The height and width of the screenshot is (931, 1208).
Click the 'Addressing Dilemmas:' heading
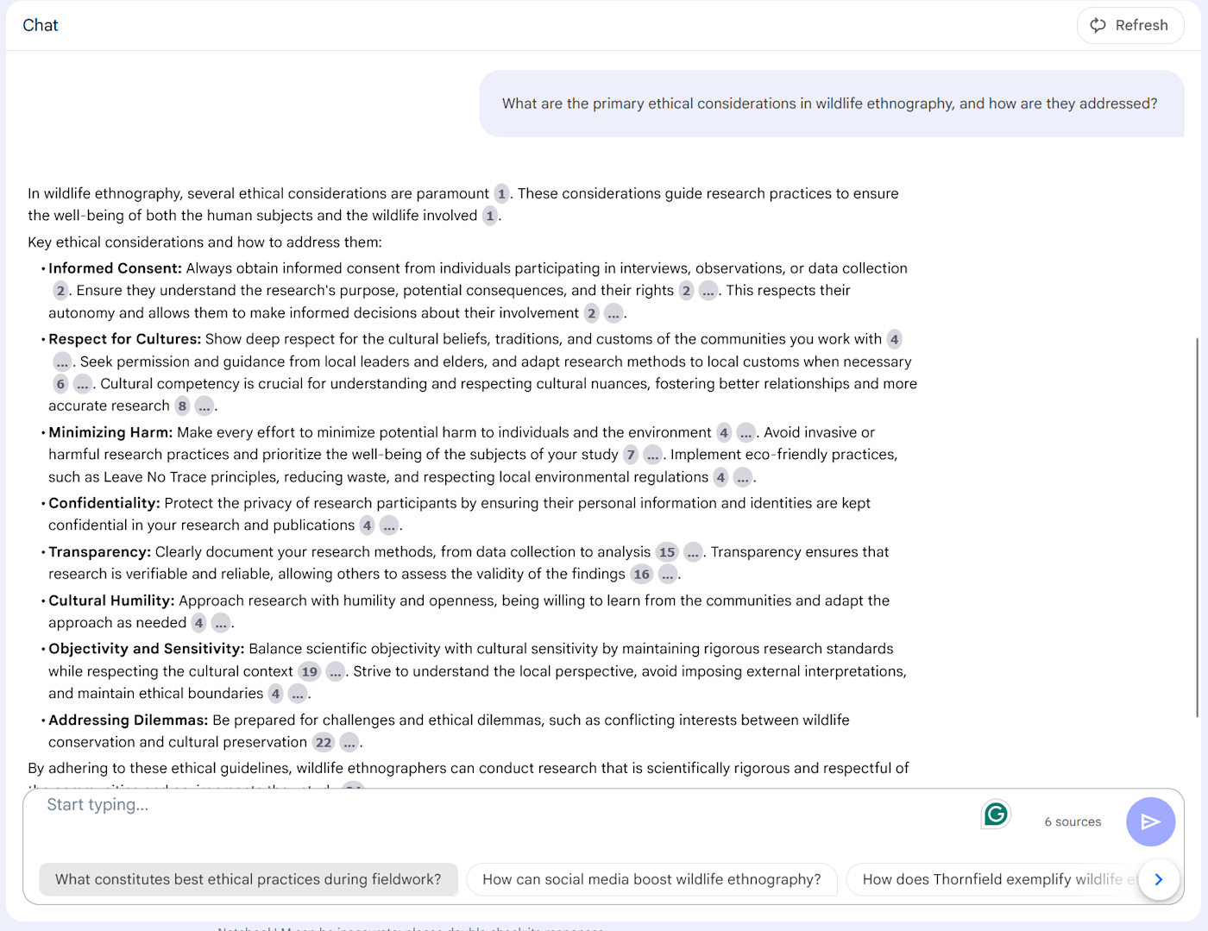click(x=128, y=720)
